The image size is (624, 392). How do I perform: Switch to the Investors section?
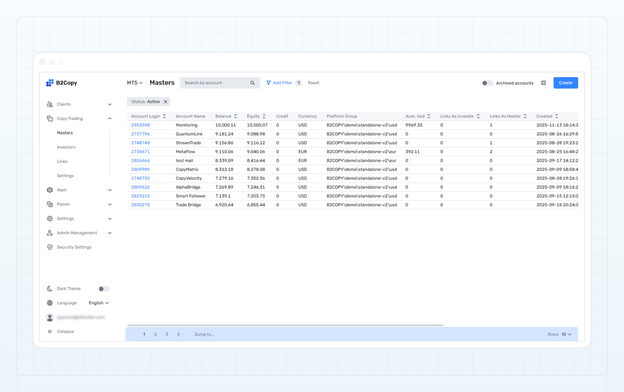tap(66, 147)
